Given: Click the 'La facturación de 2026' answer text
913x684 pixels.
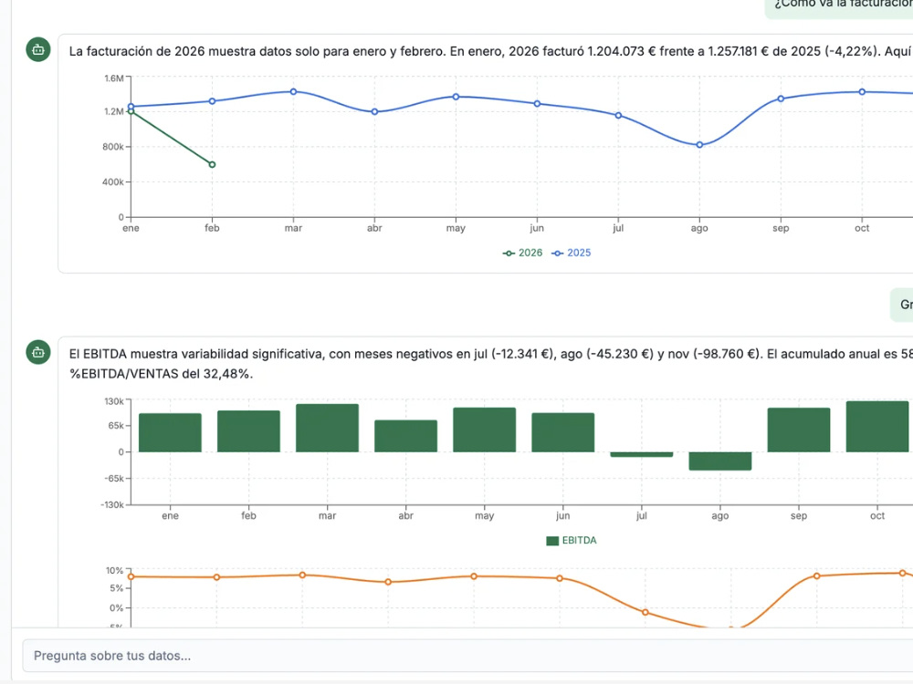Looking at the screenshot, I should tap(491, 51).
